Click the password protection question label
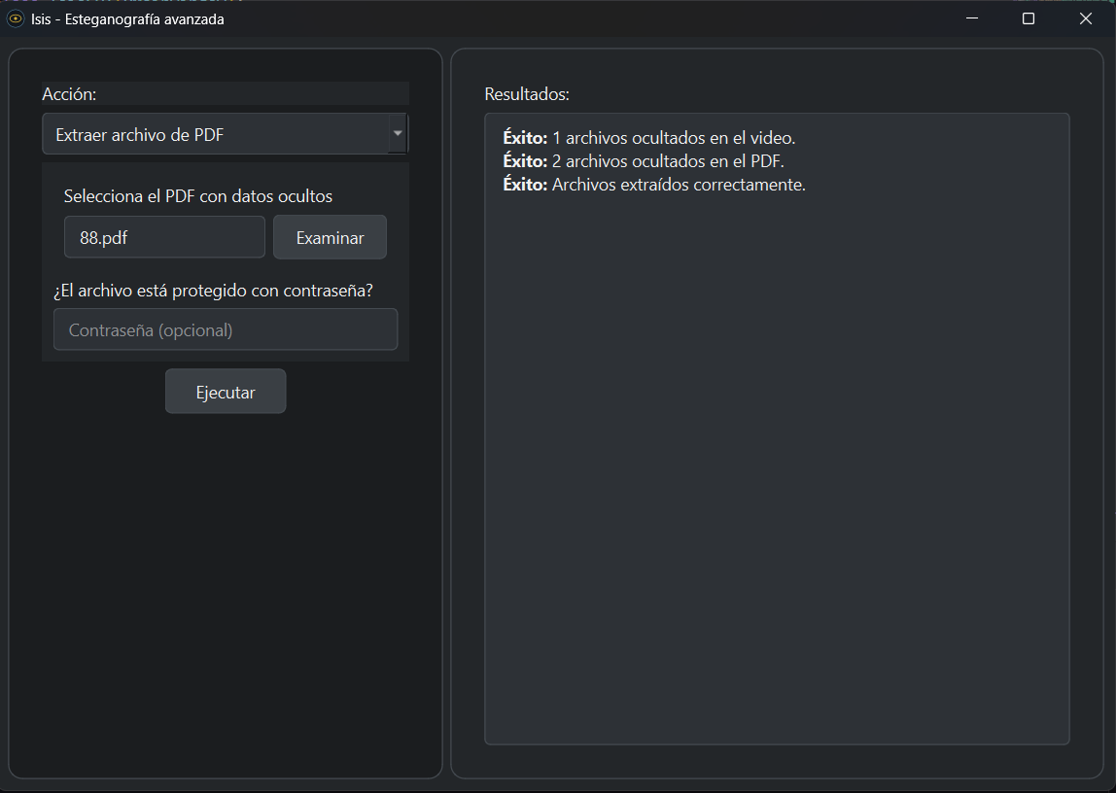The image size is (1116, 793). [214, 291]
